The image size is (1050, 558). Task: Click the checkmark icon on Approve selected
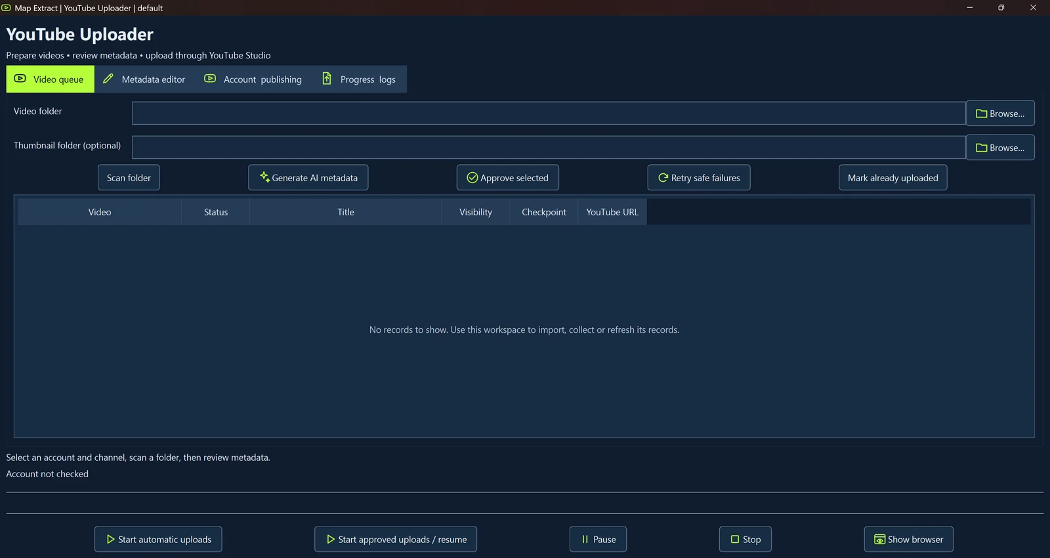[472, 177]
